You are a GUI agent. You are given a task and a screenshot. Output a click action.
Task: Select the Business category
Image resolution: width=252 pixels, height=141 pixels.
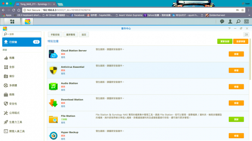(x=22, y=95)
